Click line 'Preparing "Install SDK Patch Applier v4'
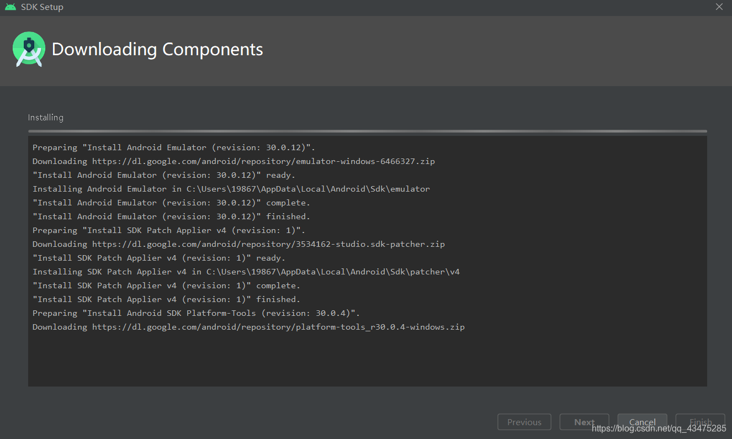 point(169,230)
